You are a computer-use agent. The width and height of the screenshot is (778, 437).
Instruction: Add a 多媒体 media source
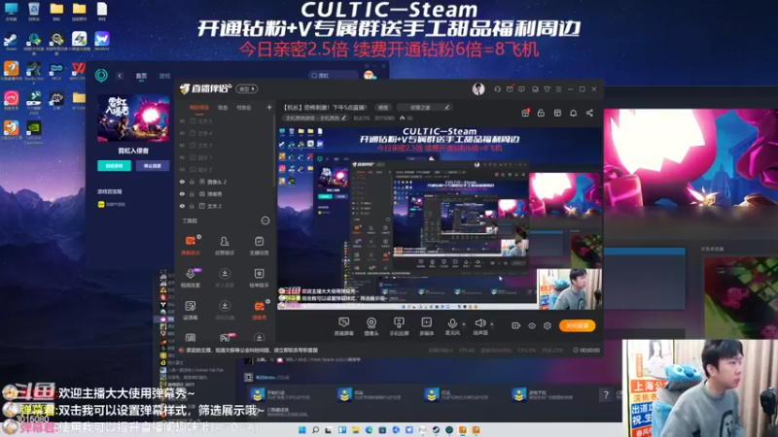[426, 326]
